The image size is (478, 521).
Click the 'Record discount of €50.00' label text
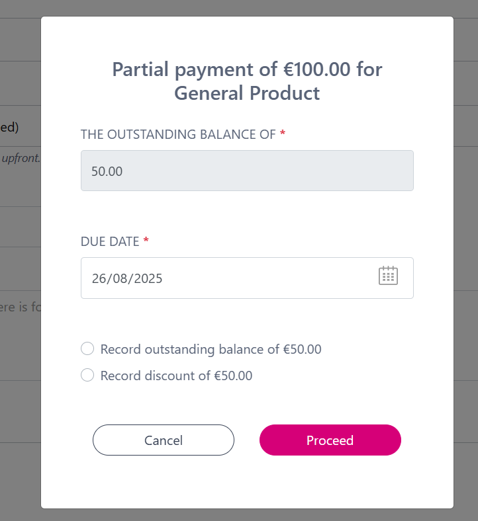(176, 376)
